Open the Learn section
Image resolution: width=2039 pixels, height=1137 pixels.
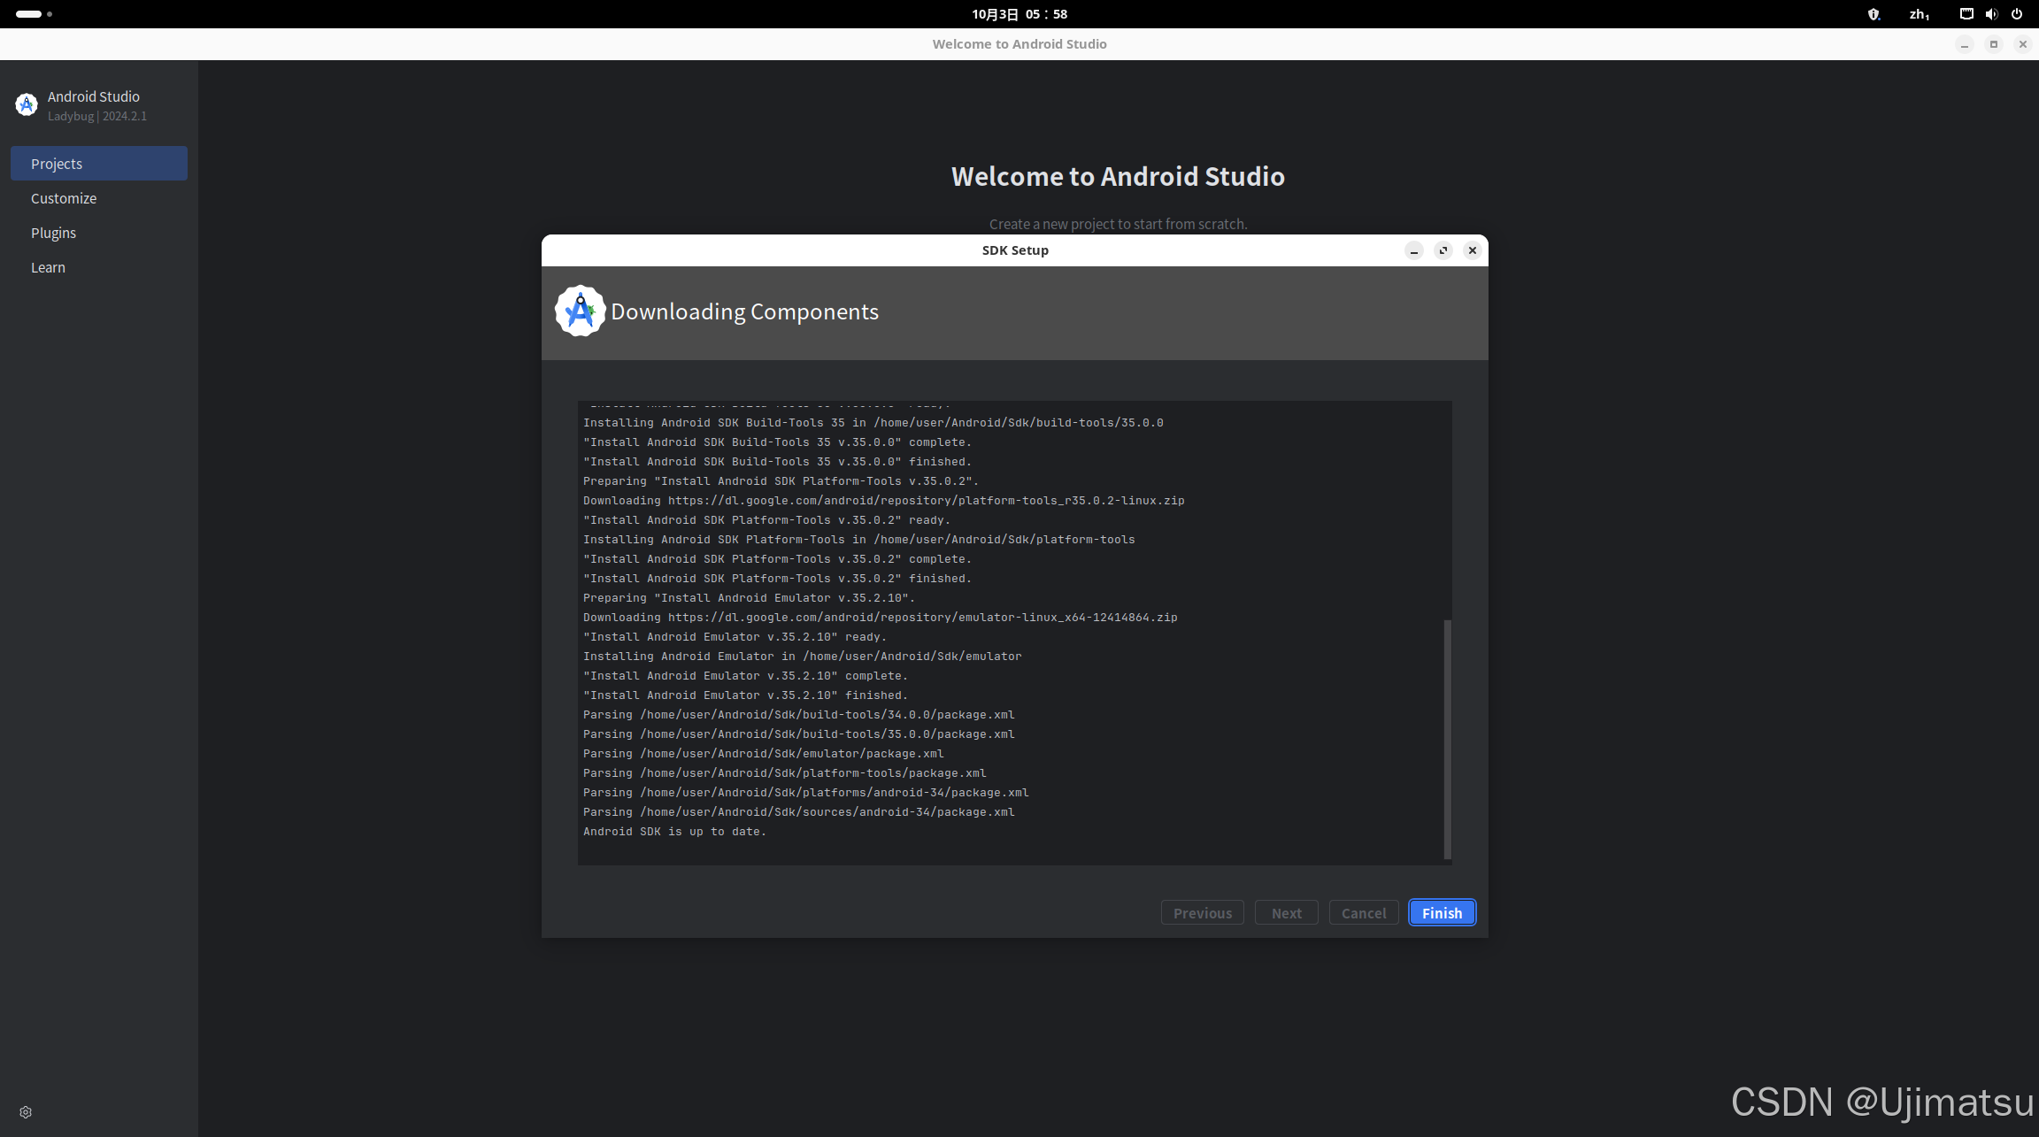click(48, 267)
